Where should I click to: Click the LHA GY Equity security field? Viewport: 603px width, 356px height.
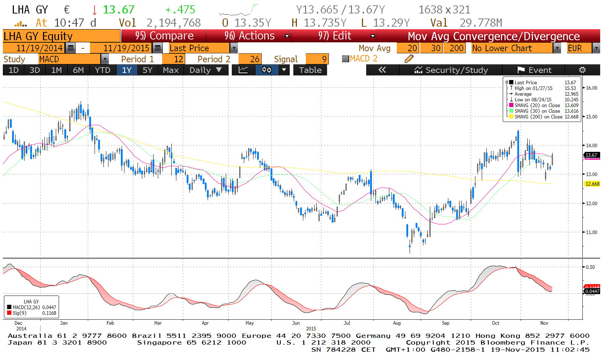point(62,36)
